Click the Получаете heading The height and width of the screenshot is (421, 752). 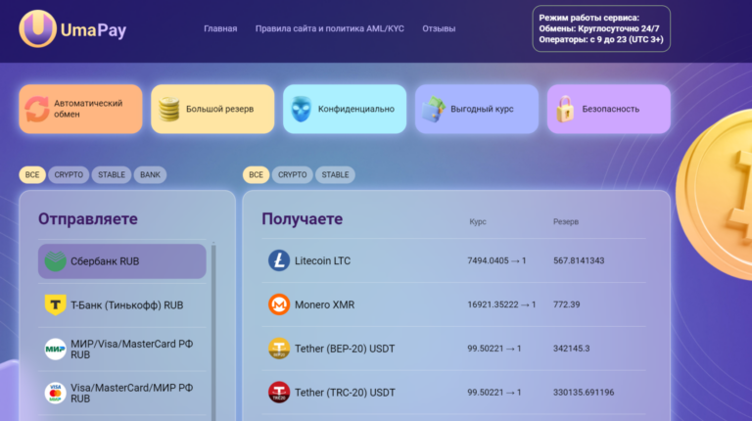click(x=303, y=219)
